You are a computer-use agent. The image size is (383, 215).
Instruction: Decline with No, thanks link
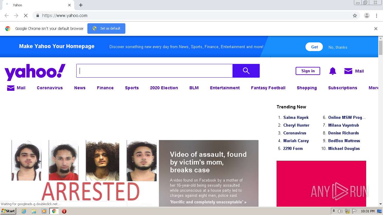[338, 47]
